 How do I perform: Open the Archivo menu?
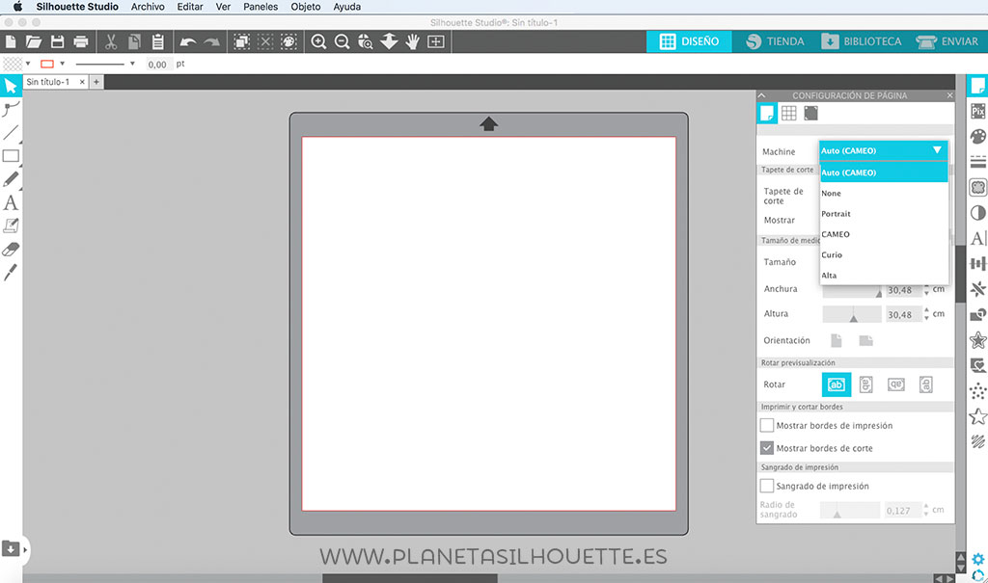pyautogui.click(x=148, y=7)
